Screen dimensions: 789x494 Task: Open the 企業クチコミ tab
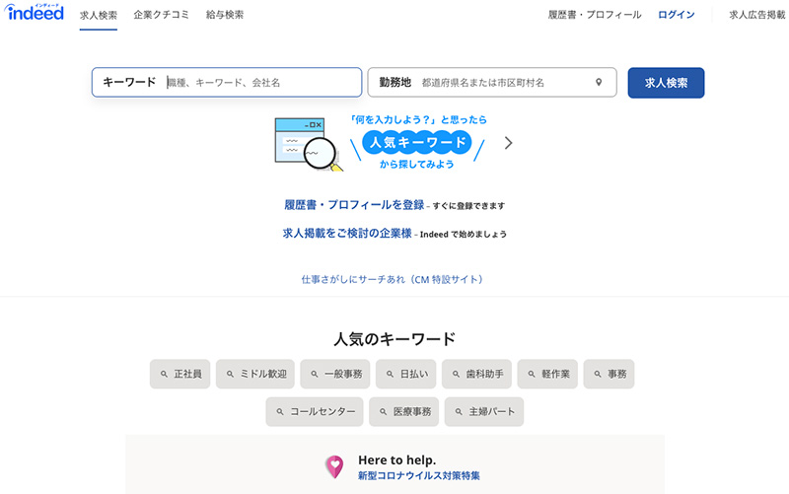click(x=162, y=15)
